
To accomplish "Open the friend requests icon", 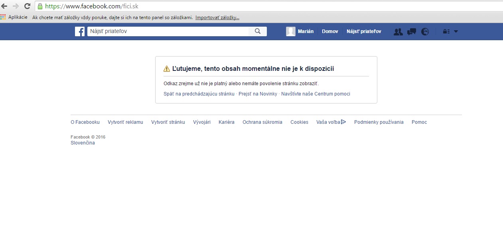I will point(398,32).
